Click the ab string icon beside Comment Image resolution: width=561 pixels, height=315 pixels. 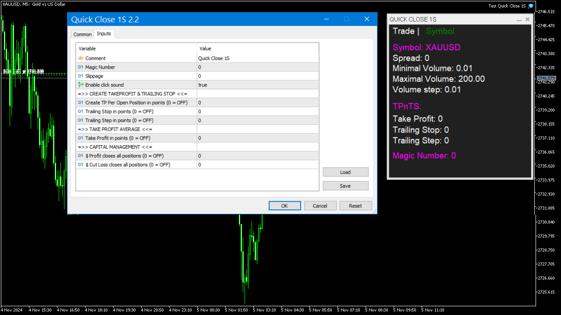81,58
